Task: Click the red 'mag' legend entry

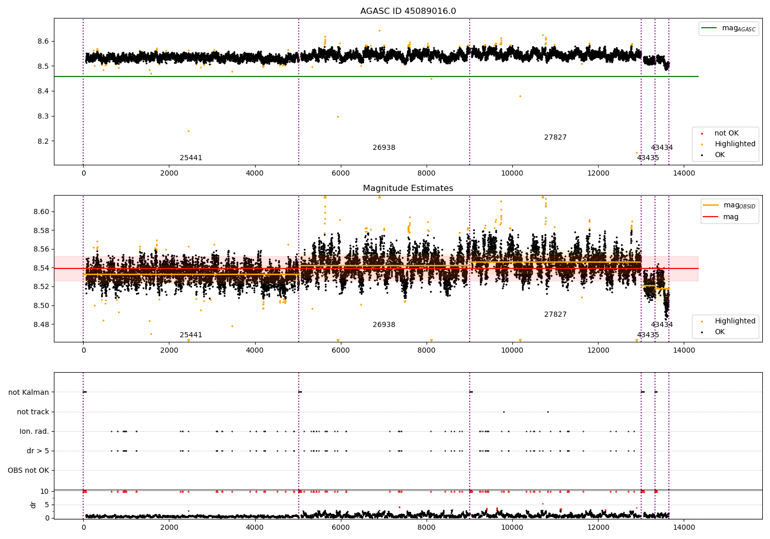Action: (721, 217)
